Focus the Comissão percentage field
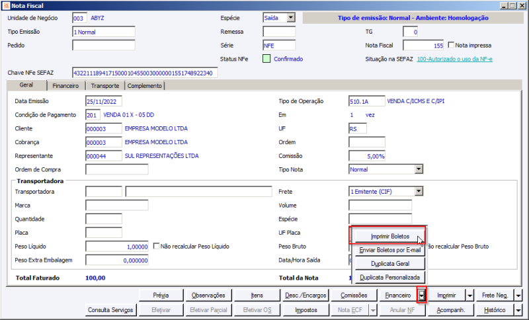The height and width of the screenshot is (320, 529). (x=367, y=156)
